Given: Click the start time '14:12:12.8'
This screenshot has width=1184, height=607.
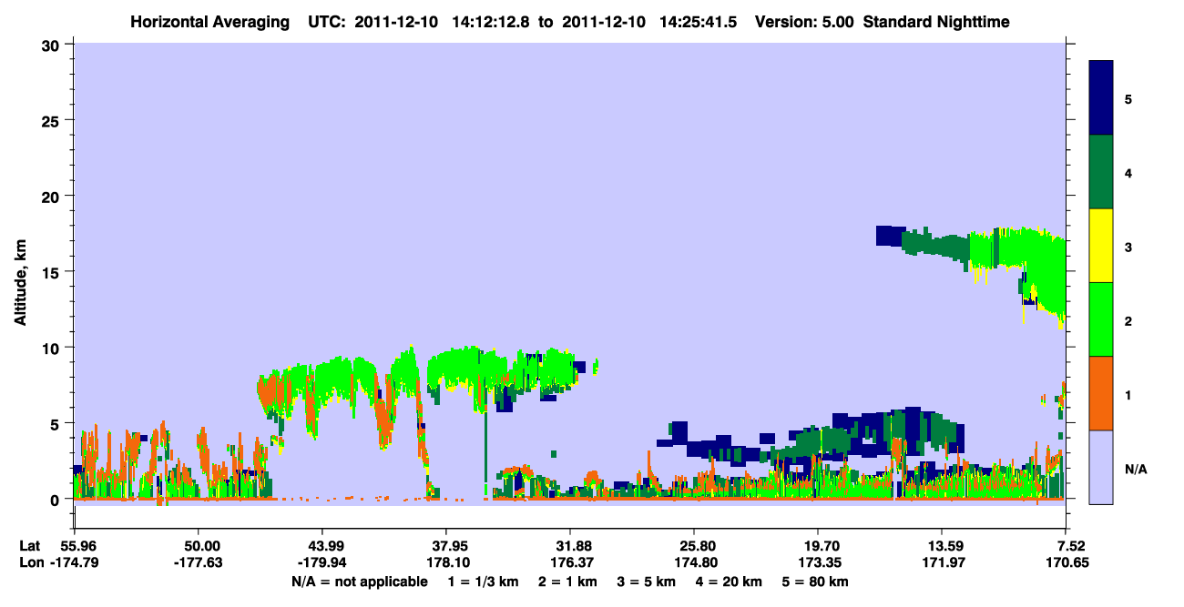Looking at the screenshot, I should [x=492, y=21].
